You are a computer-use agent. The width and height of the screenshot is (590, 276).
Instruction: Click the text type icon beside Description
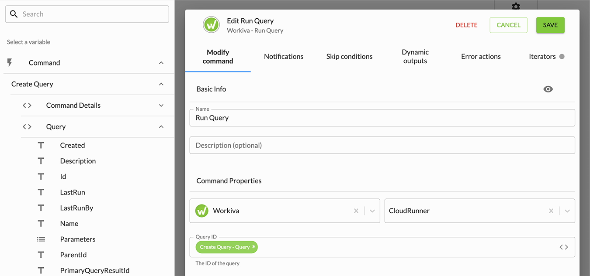point(41,161)
